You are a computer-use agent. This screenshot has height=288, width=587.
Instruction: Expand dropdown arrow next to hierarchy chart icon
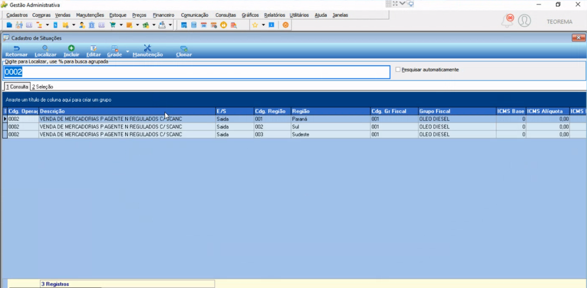coord(47,25)
